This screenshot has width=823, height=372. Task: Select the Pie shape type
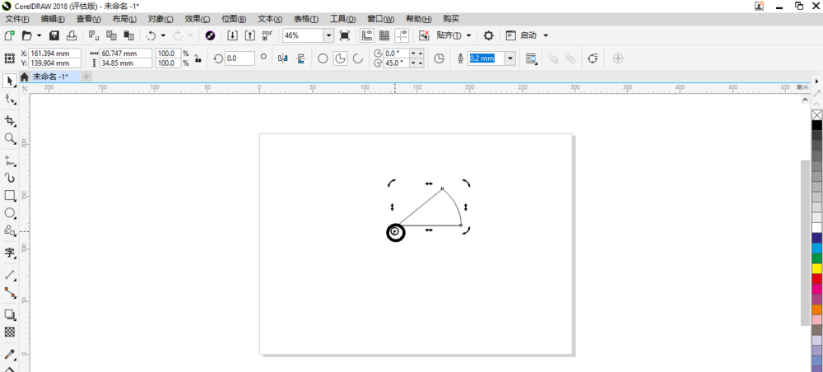pos(341,58)
